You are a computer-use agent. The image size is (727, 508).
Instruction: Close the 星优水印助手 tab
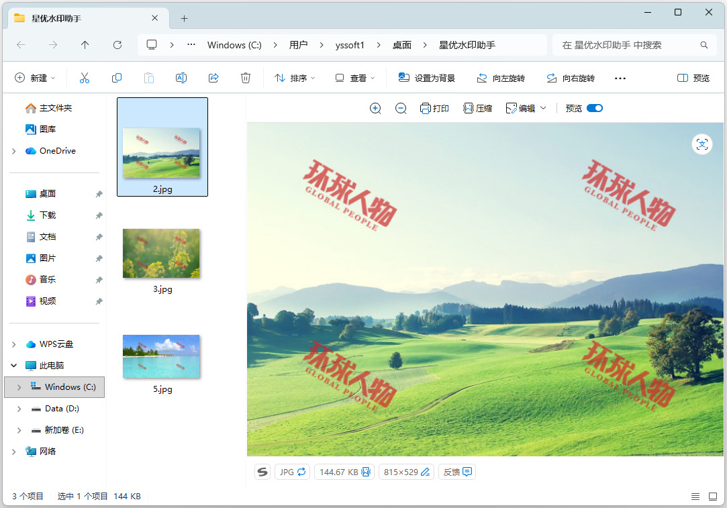155,18
